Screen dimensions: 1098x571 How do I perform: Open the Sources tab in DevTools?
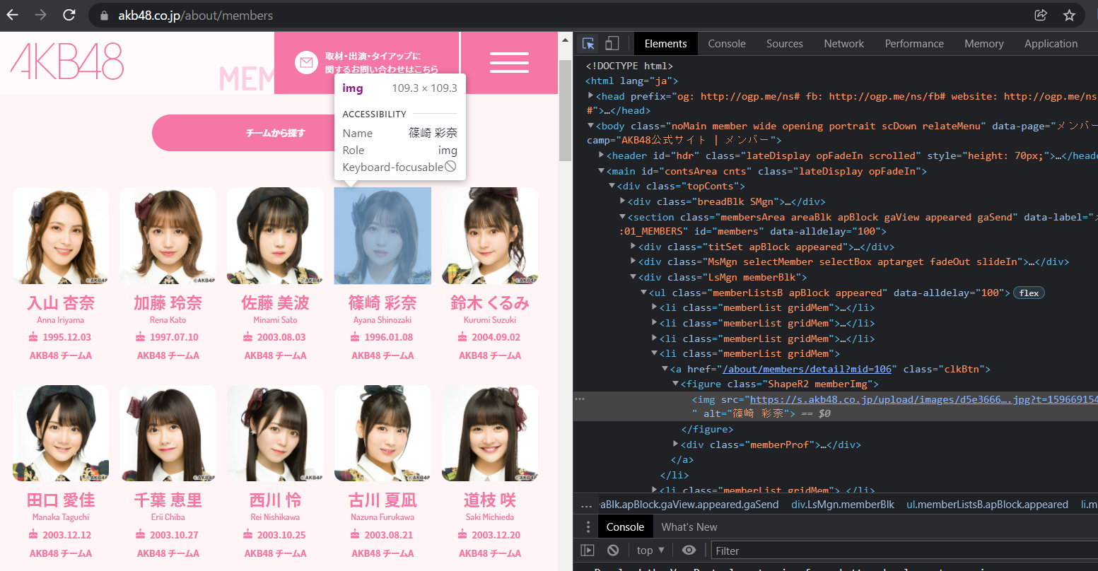pos(784,44)
